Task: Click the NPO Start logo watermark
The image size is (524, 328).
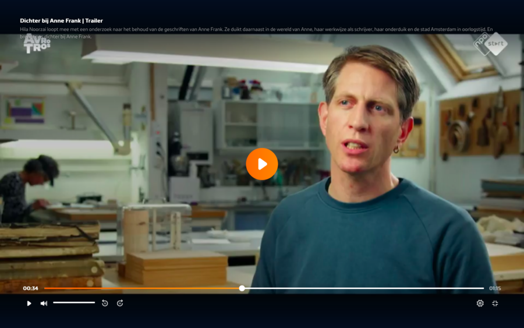Action: (x=491, y=44)
